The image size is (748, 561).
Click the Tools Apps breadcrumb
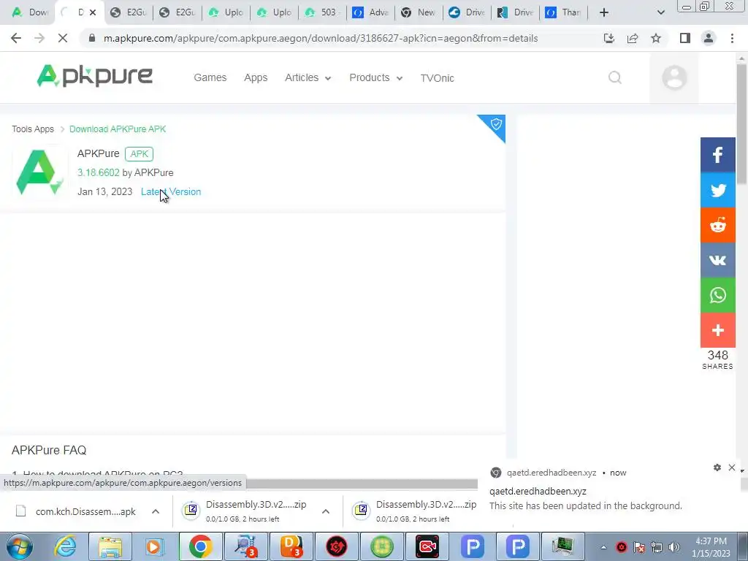(x=33, y=129)
